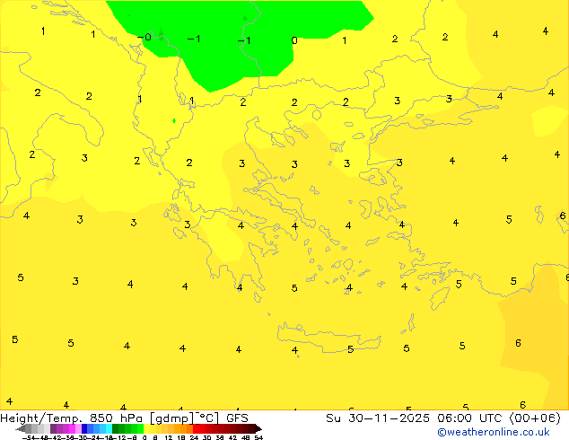Pick the cyan swatch in the temperature legend
The width and height of the screenshot is (569, 440).
click(109, 428)
